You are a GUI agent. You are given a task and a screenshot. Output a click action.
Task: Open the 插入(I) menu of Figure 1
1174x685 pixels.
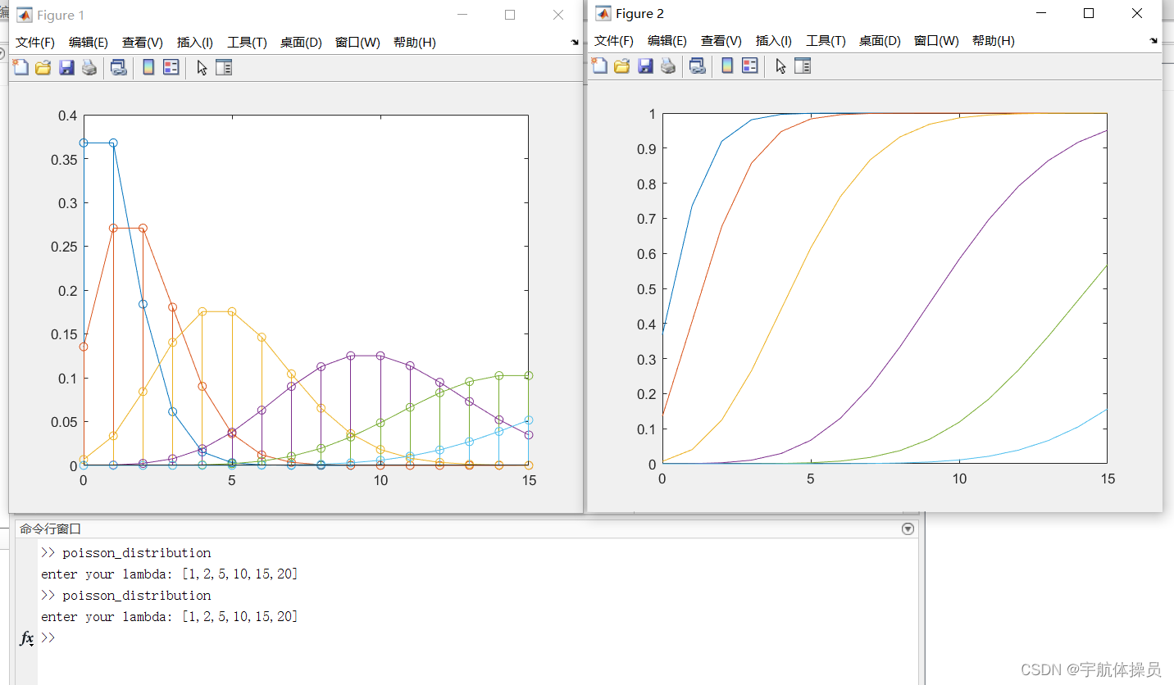click(x=194, y=42)
